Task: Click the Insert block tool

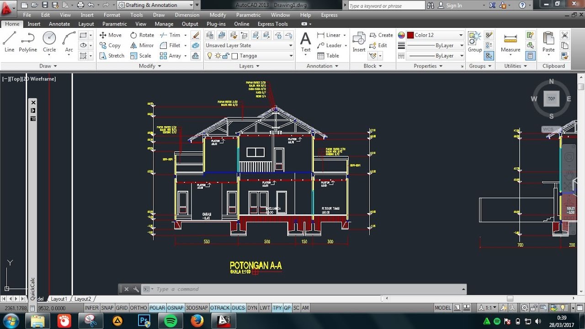Action: click(359, 42)
